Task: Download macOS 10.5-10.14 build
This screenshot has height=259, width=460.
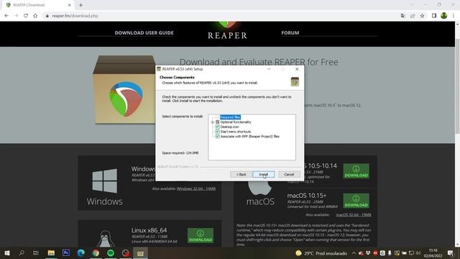Action: [x=356, y=171]
